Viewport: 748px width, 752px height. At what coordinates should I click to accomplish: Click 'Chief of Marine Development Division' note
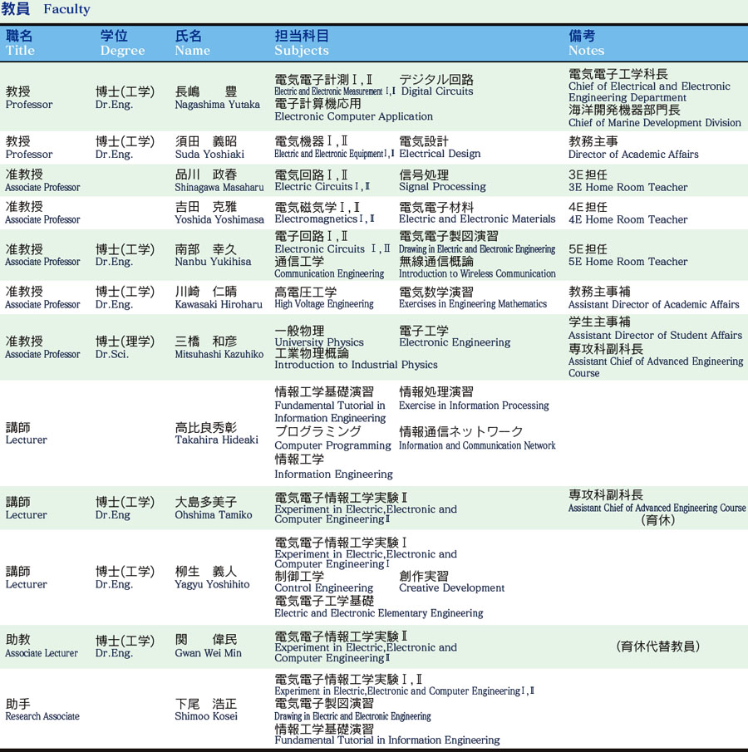[655, 123]
